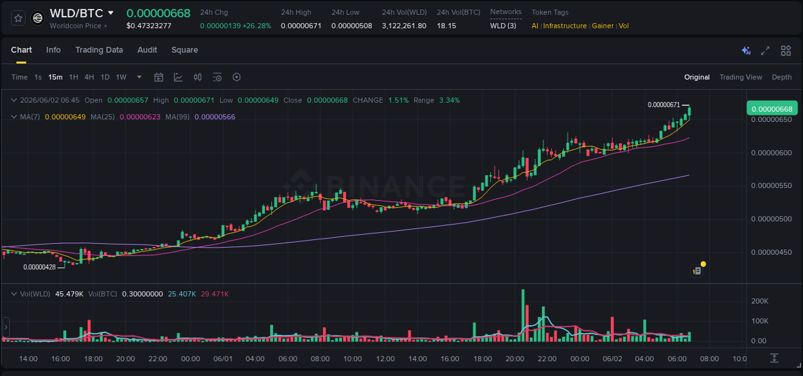Viewport: 803px width, 376px height.
Task: Select the Time line-chart interval
Action: [19, 77]
